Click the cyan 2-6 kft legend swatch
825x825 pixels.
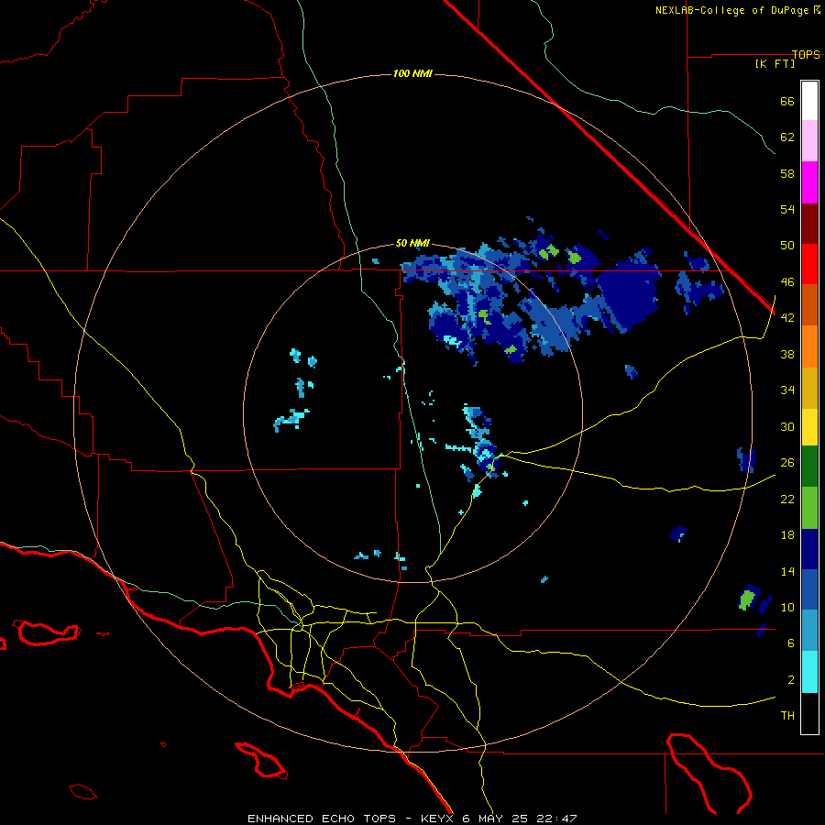point(809,672)
